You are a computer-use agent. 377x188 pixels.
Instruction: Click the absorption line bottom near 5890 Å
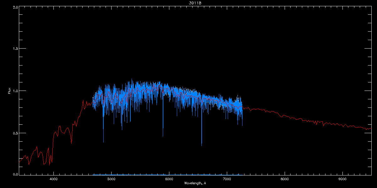[x=163, y=136]
